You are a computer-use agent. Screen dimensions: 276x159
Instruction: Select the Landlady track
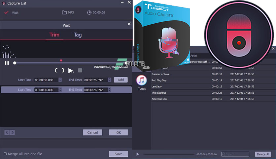[x=213, y=86]
